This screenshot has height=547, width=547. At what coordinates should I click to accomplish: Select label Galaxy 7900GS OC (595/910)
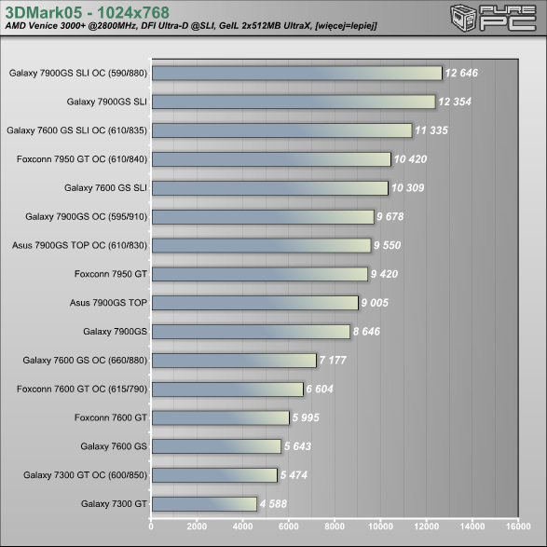(x=86, y=216)
